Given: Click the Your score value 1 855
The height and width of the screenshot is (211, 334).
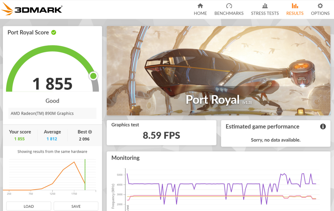Looking at the screenshot, I should pyautogui.click(x=19, y=139).
